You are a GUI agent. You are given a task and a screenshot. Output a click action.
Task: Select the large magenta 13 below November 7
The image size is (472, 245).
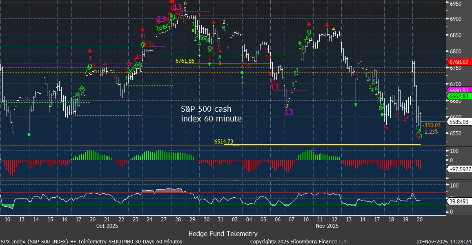point(289,112)
